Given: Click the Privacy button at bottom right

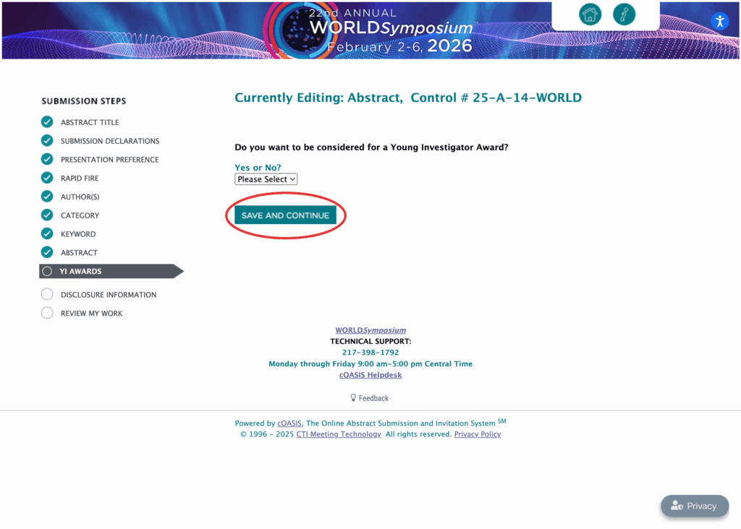Looking at the screenshot, I should pyautogui.click(x=694, y=506).
